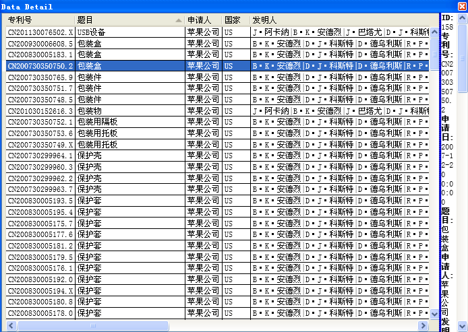
Task: Sort by the 申请人 column header
Action: tap(203, 20)
